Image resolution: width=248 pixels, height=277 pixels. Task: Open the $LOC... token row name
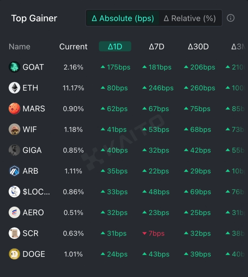click(x=36, y=192)
